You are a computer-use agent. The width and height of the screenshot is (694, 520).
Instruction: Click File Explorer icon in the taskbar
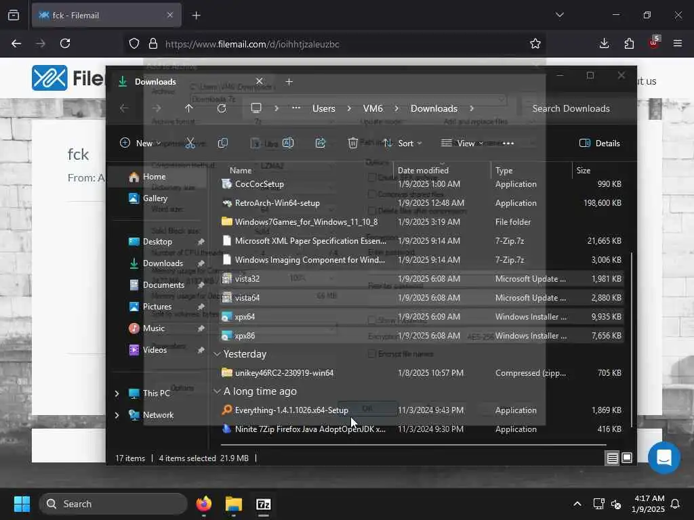tap(234, 504)
